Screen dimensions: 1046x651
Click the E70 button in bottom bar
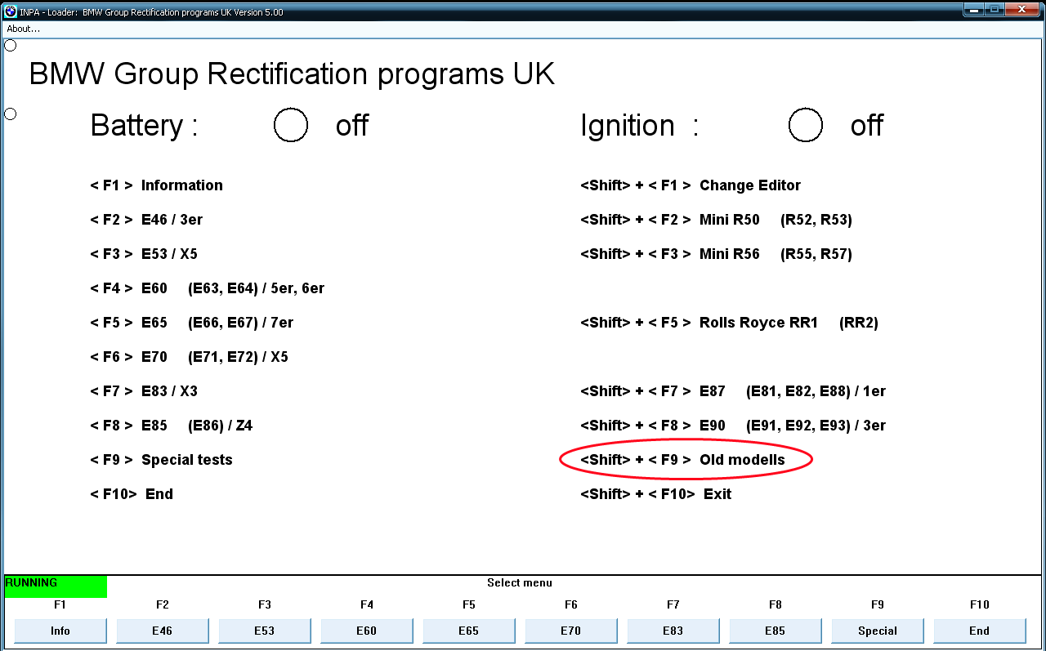571,631
